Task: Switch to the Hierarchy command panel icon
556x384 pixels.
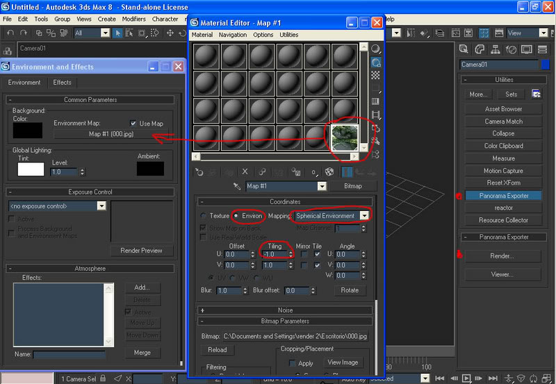Action: [495, 49]
